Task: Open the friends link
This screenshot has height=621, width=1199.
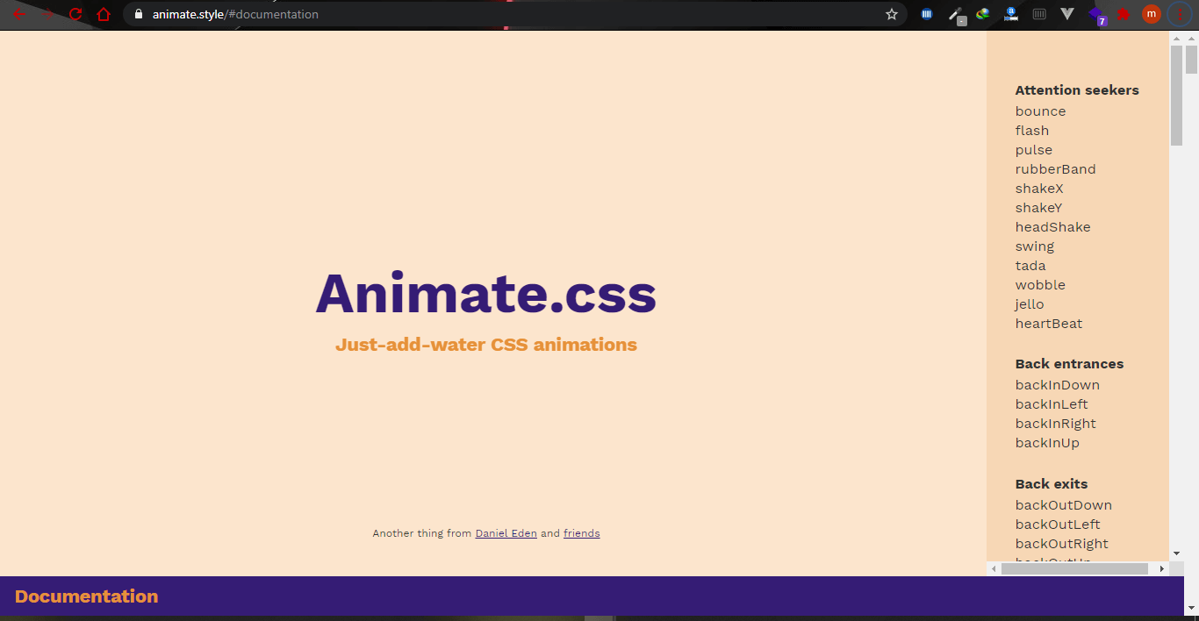Action: (581, 533)
